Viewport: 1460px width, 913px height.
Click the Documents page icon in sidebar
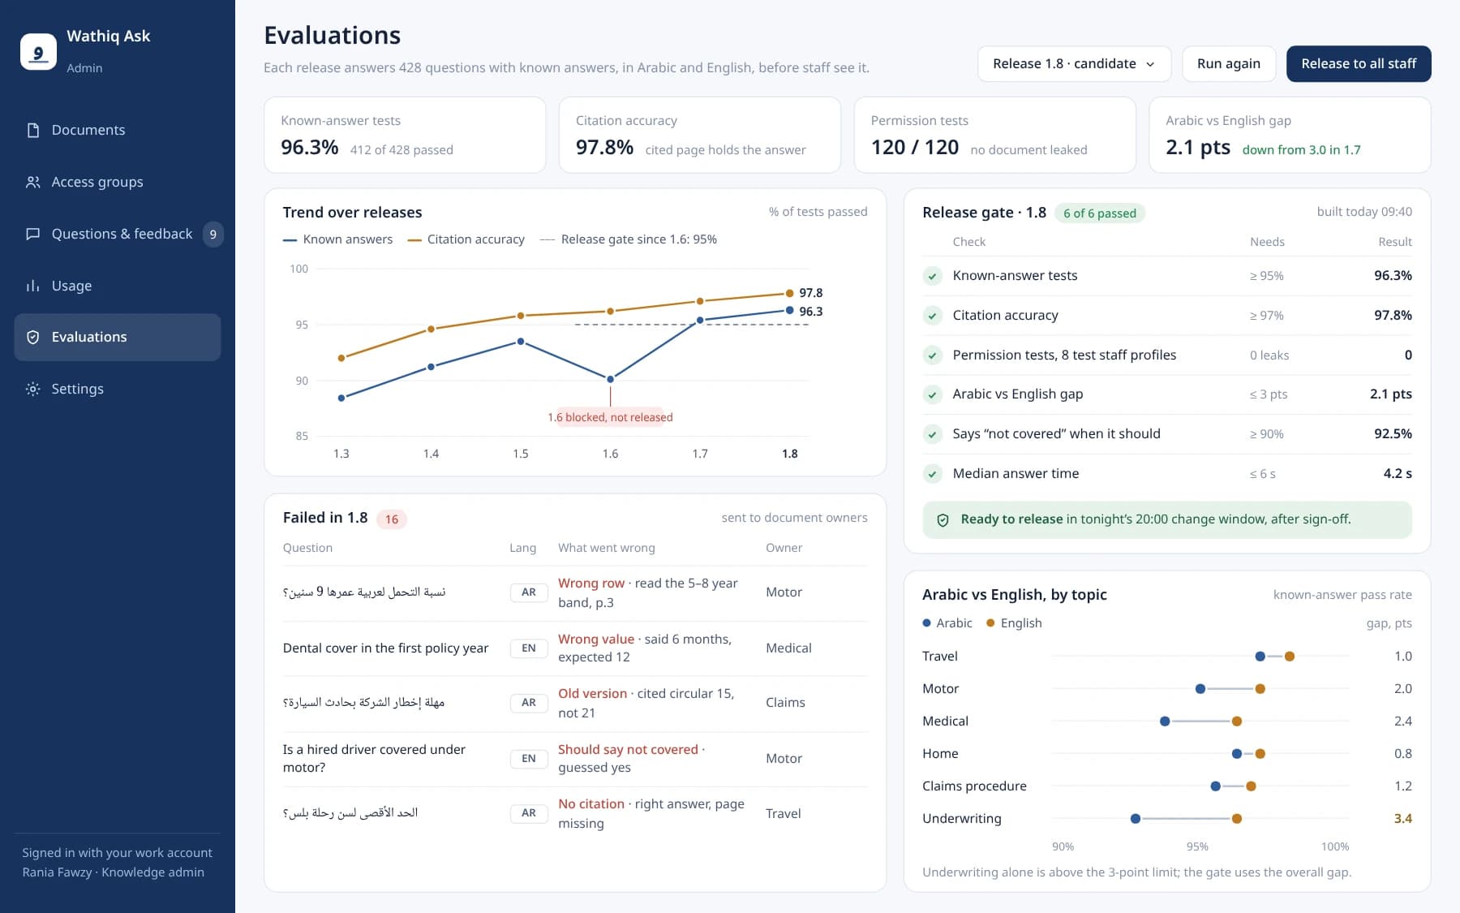33,130
